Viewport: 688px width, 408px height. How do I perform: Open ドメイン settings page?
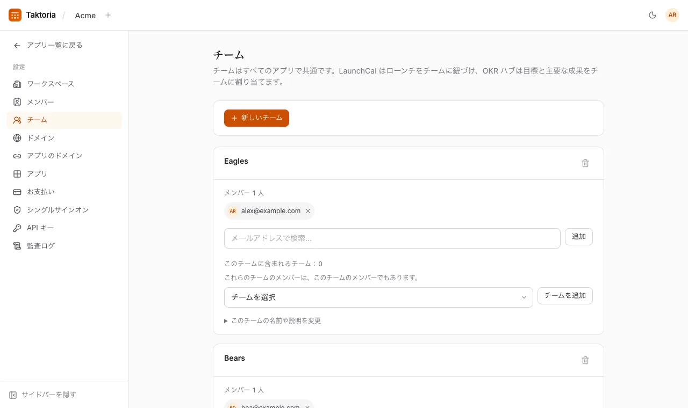click(64, 138)
